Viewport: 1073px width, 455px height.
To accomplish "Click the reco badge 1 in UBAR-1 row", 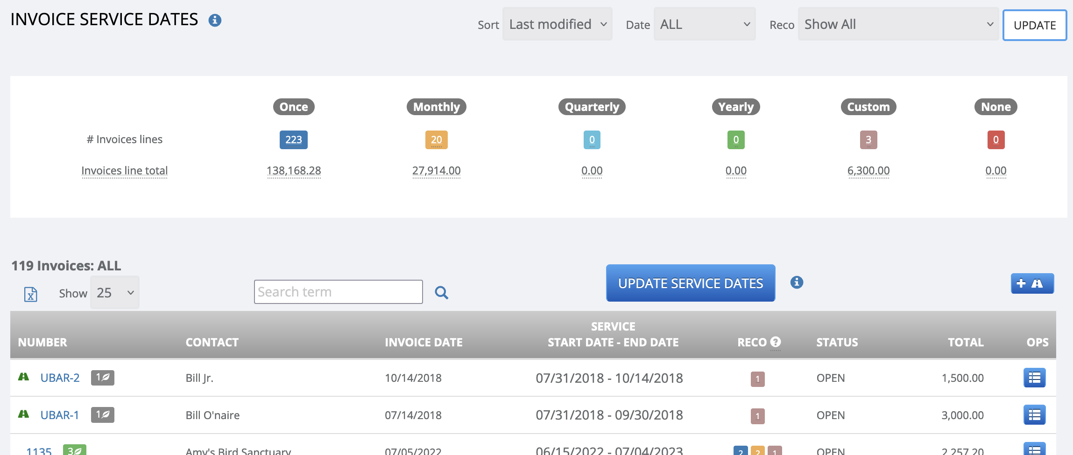I will coord(757,416).
